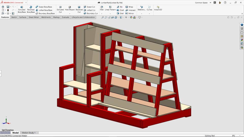Select the Draft tool

click(x=120, y=10)
